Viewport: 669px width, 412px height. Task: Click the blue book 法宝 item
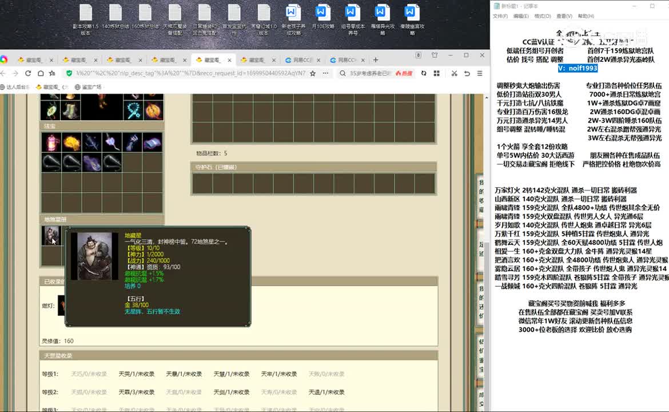152,142
